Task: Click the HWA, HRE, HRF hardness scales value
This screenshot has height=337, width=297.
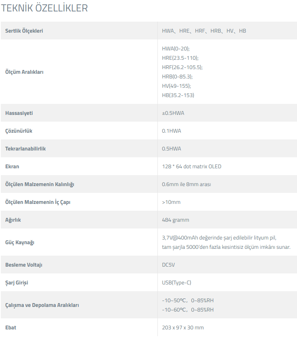Action: (x=204, y=31)
